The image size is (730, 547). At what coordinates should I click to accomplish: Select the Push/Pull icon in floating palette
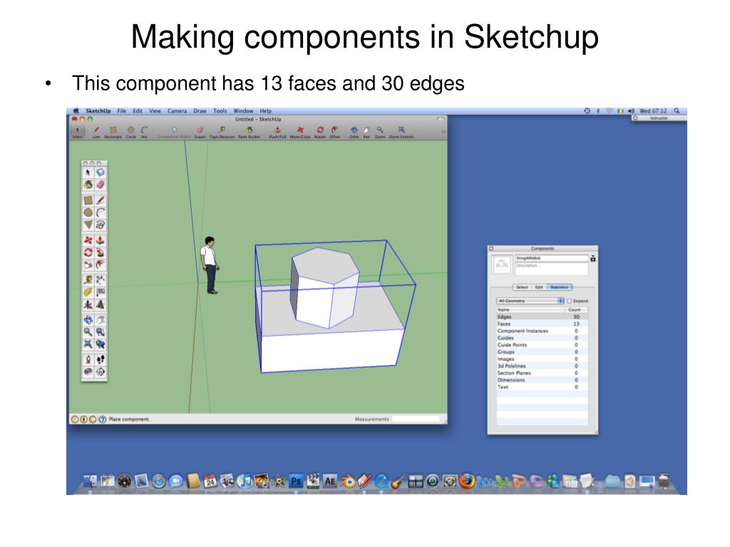coord(101,240)
